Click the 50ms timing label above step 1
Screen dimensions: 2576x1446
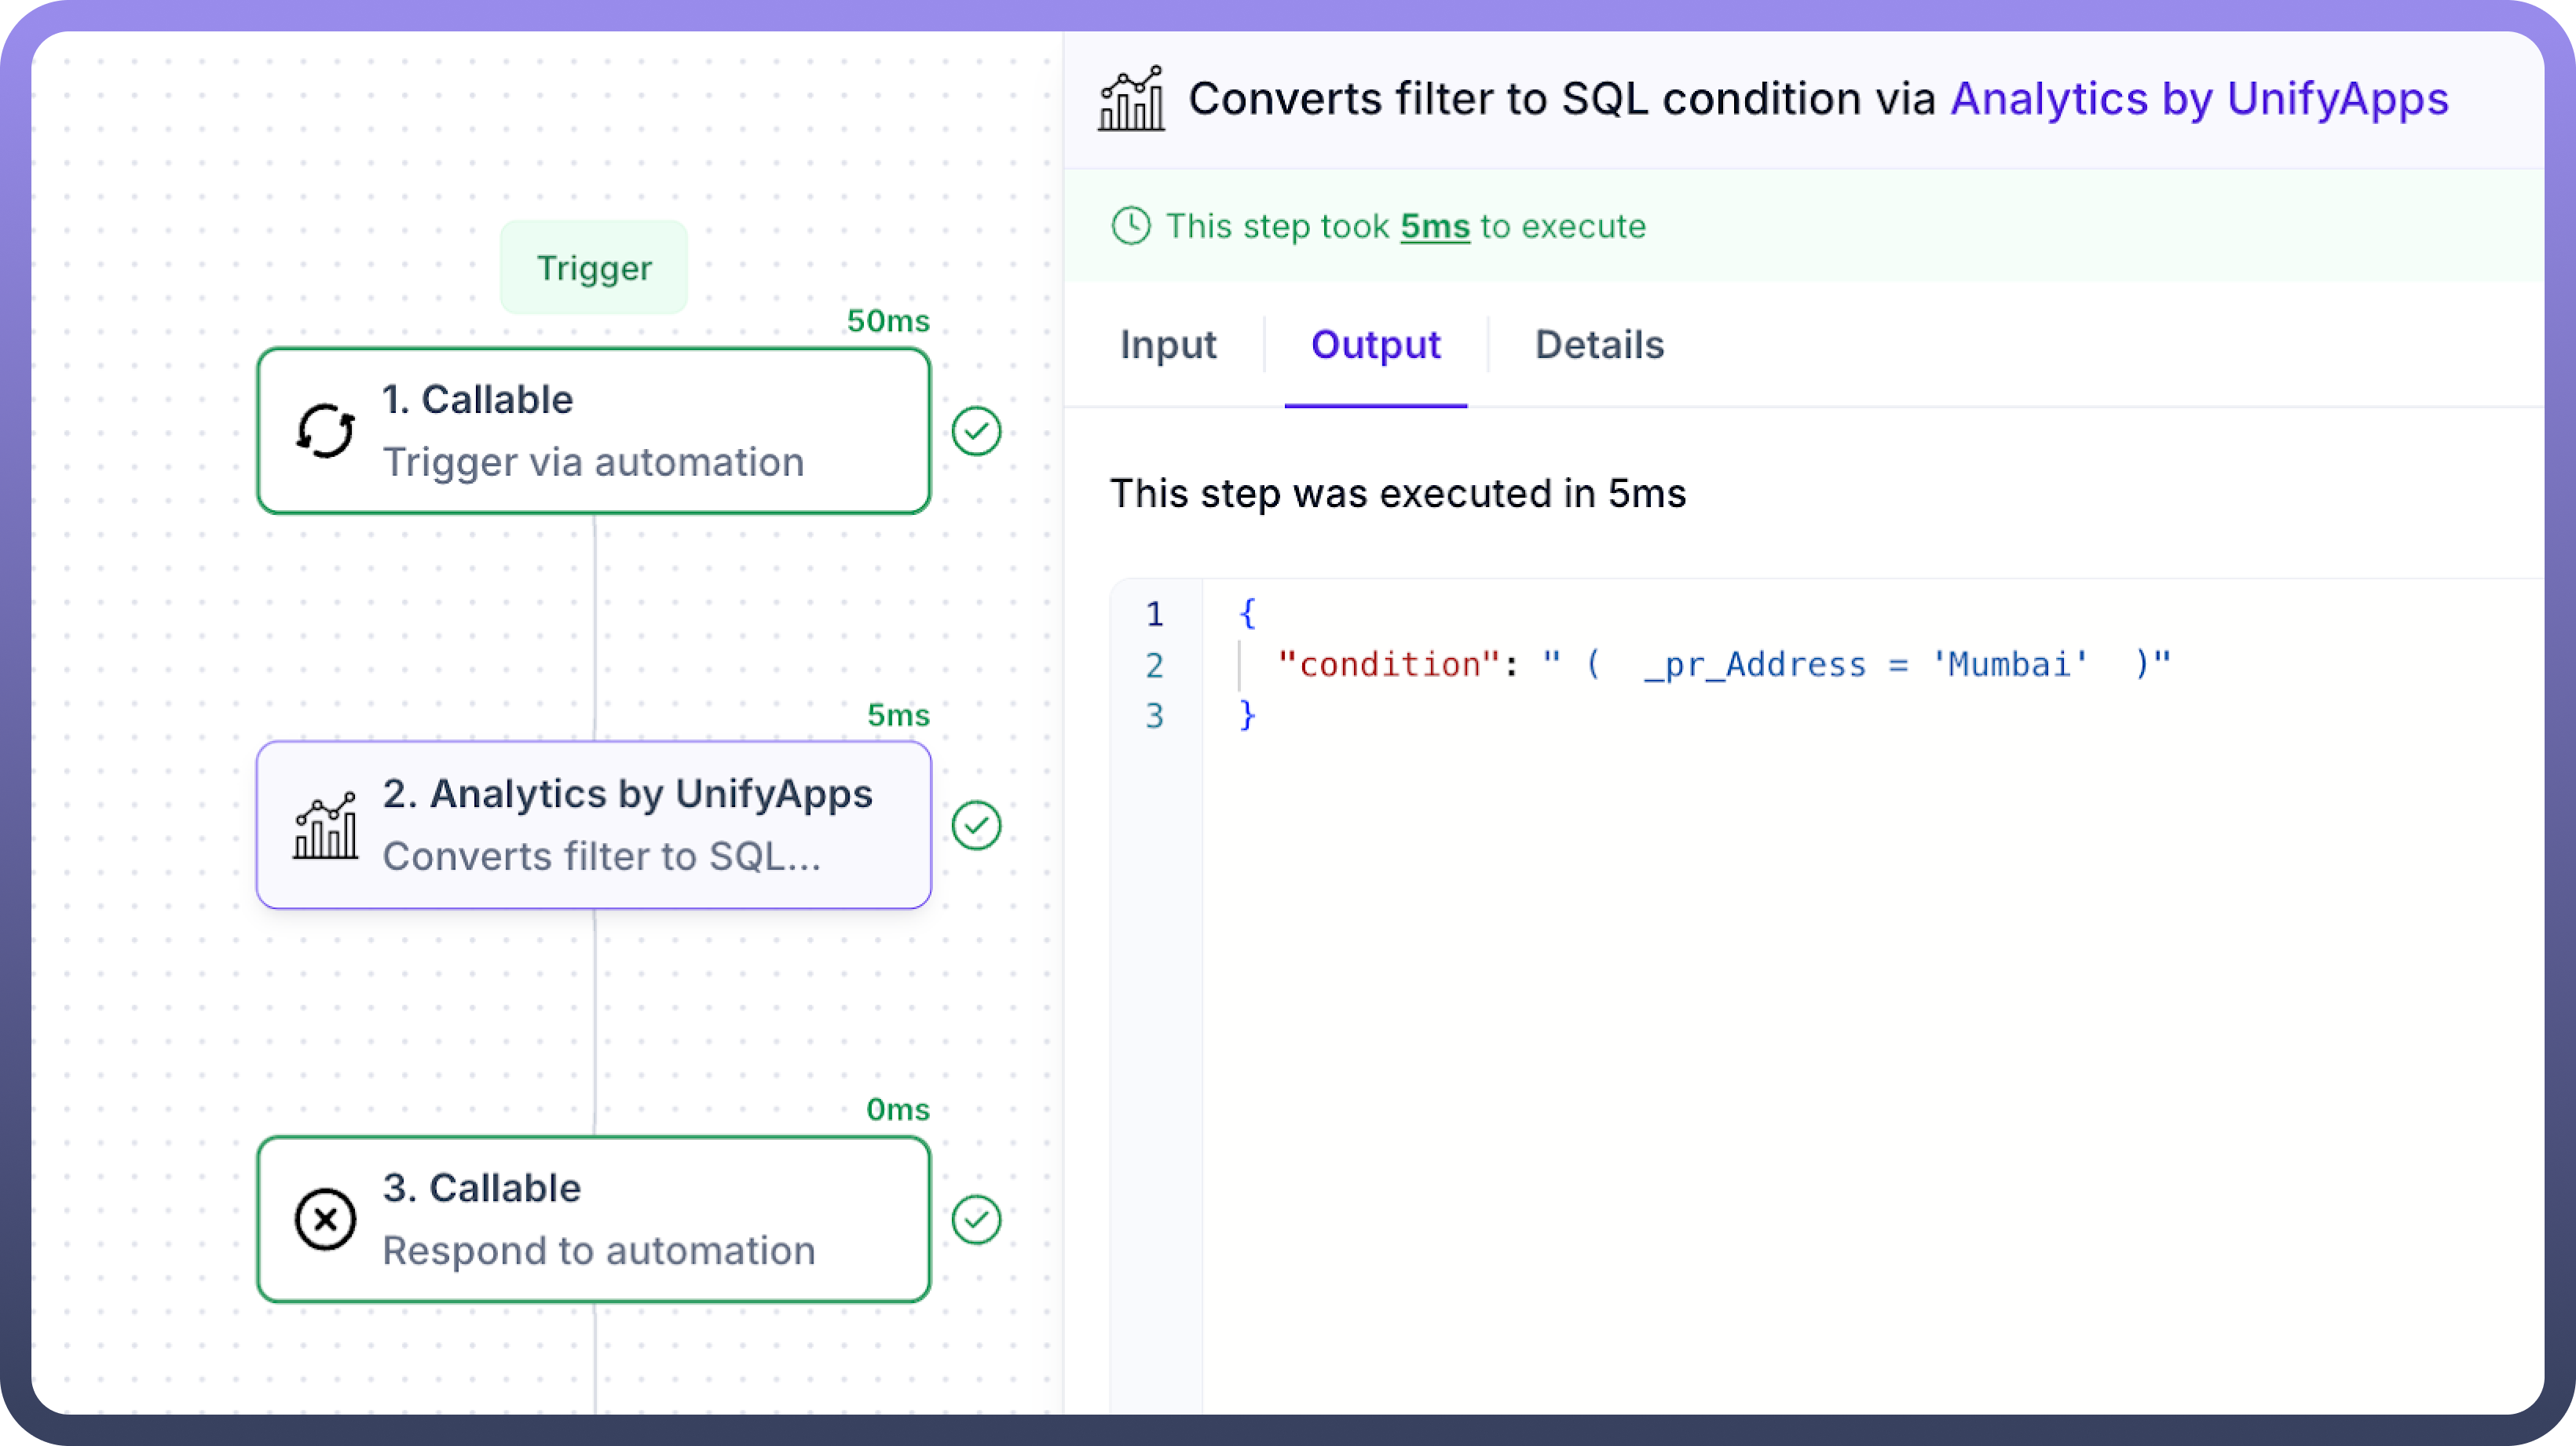point(887,321)
